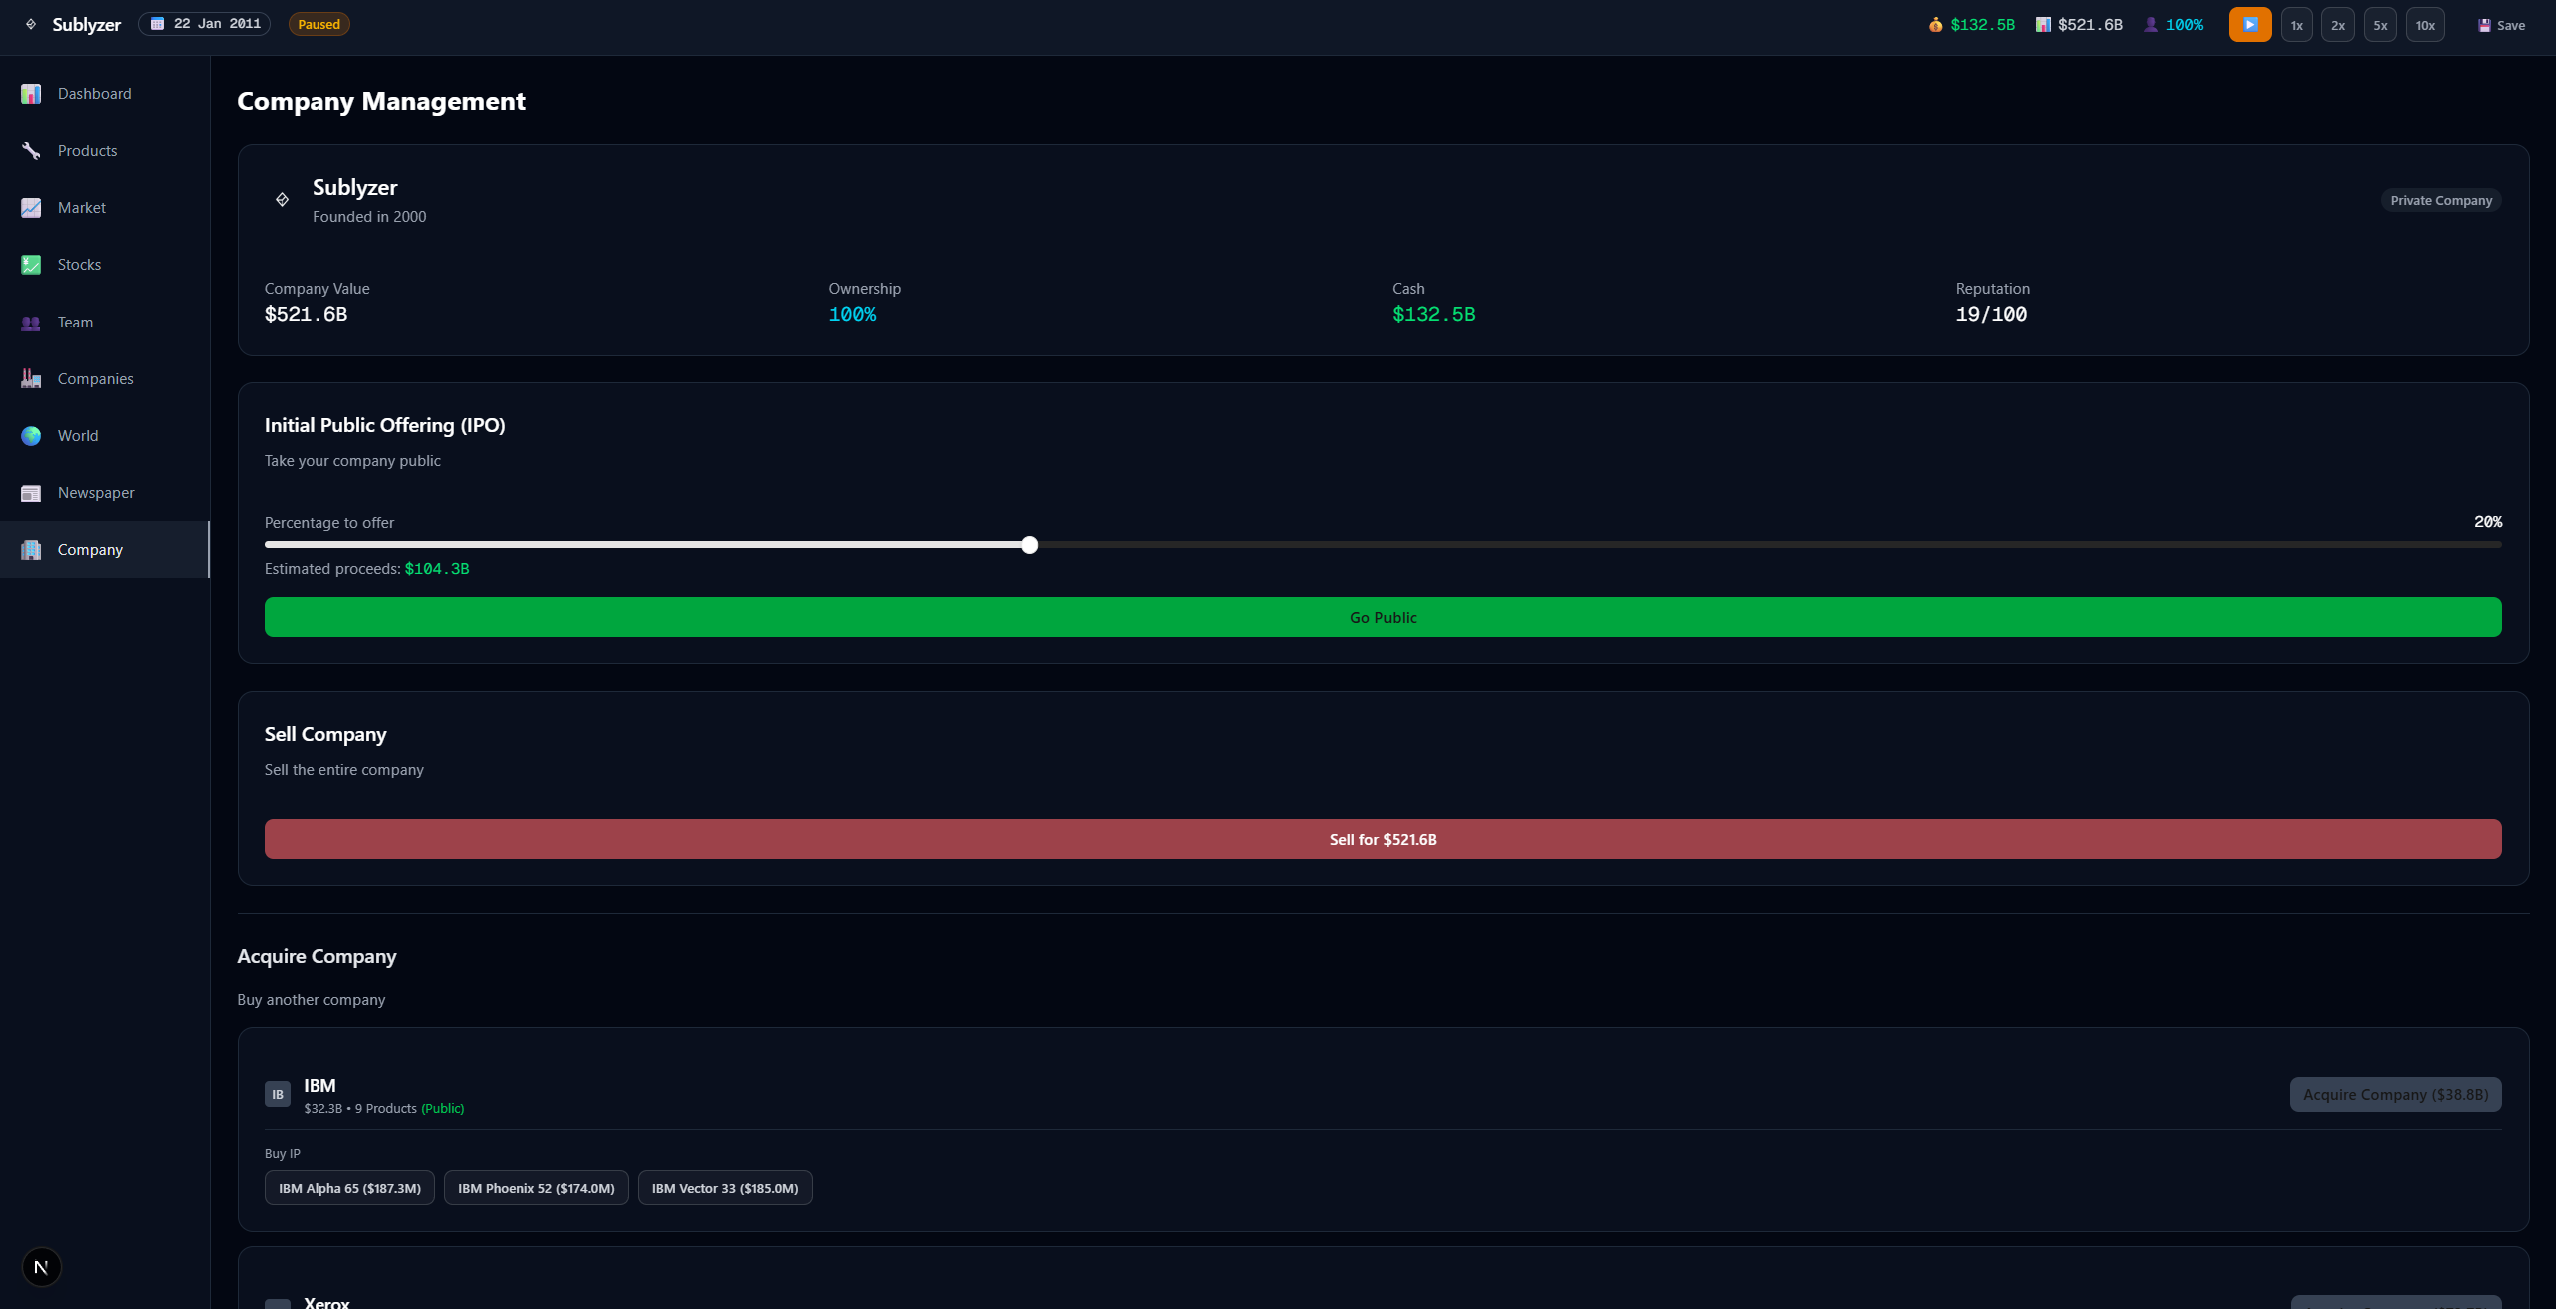This screenshot has height=1309, width=2556.
Task: Click the Companies factory icon
Action: click(x=31, y=379)
